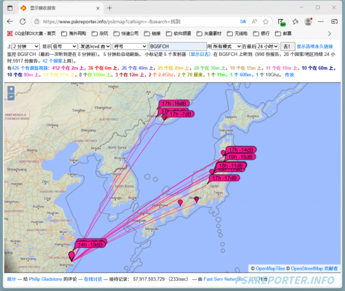This screenshot has height=291, width=345.
Task: Expand the 24 小时 period dropdown
Action: click(267, 47)
